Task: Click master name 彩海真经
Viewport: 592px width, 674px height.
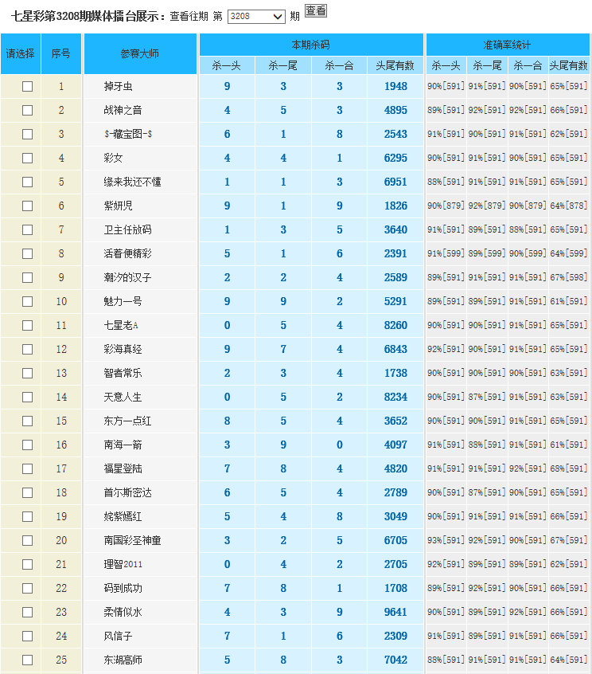Action: pyautogui.click(x=123, y=350)
